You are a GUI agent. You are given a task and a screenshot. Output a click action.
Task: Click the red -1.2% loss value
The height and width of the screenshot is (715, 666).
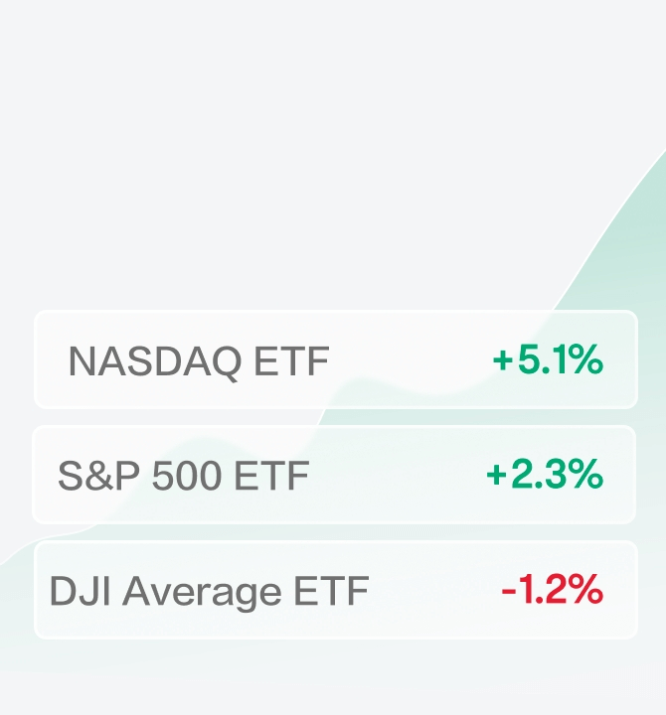[x=553, y=591]
